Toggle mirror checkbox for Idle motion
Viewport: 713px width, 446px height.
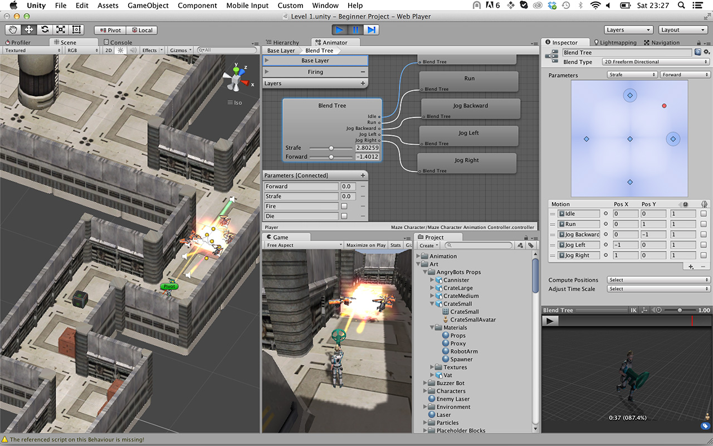tap(704, 214)
